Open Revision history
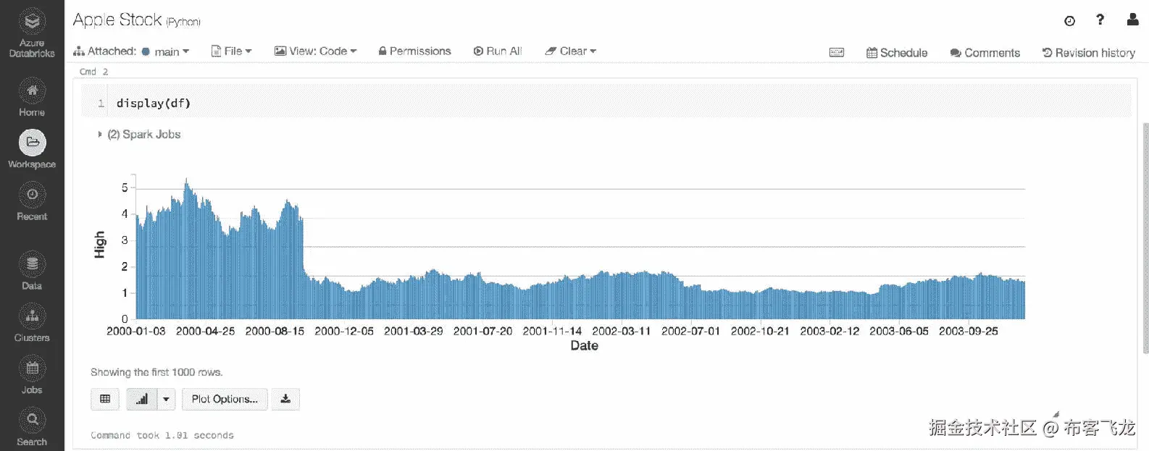Screen dimensions: 1149x451 1088,53
